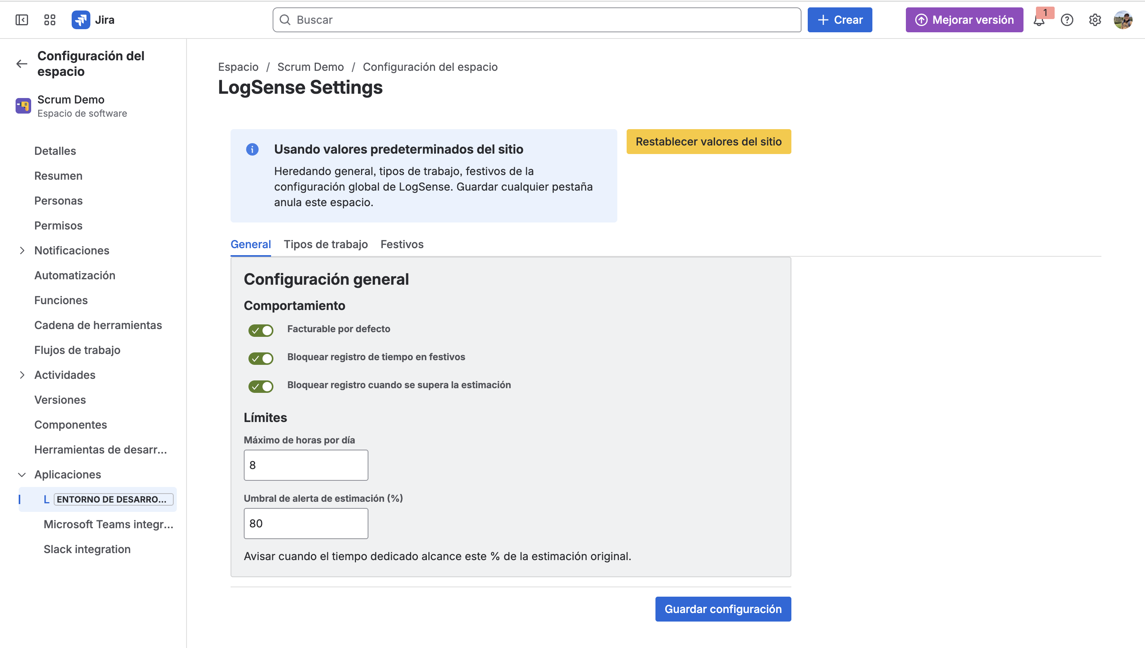
Task: Click the Crear button
Action: coord(840,20)
